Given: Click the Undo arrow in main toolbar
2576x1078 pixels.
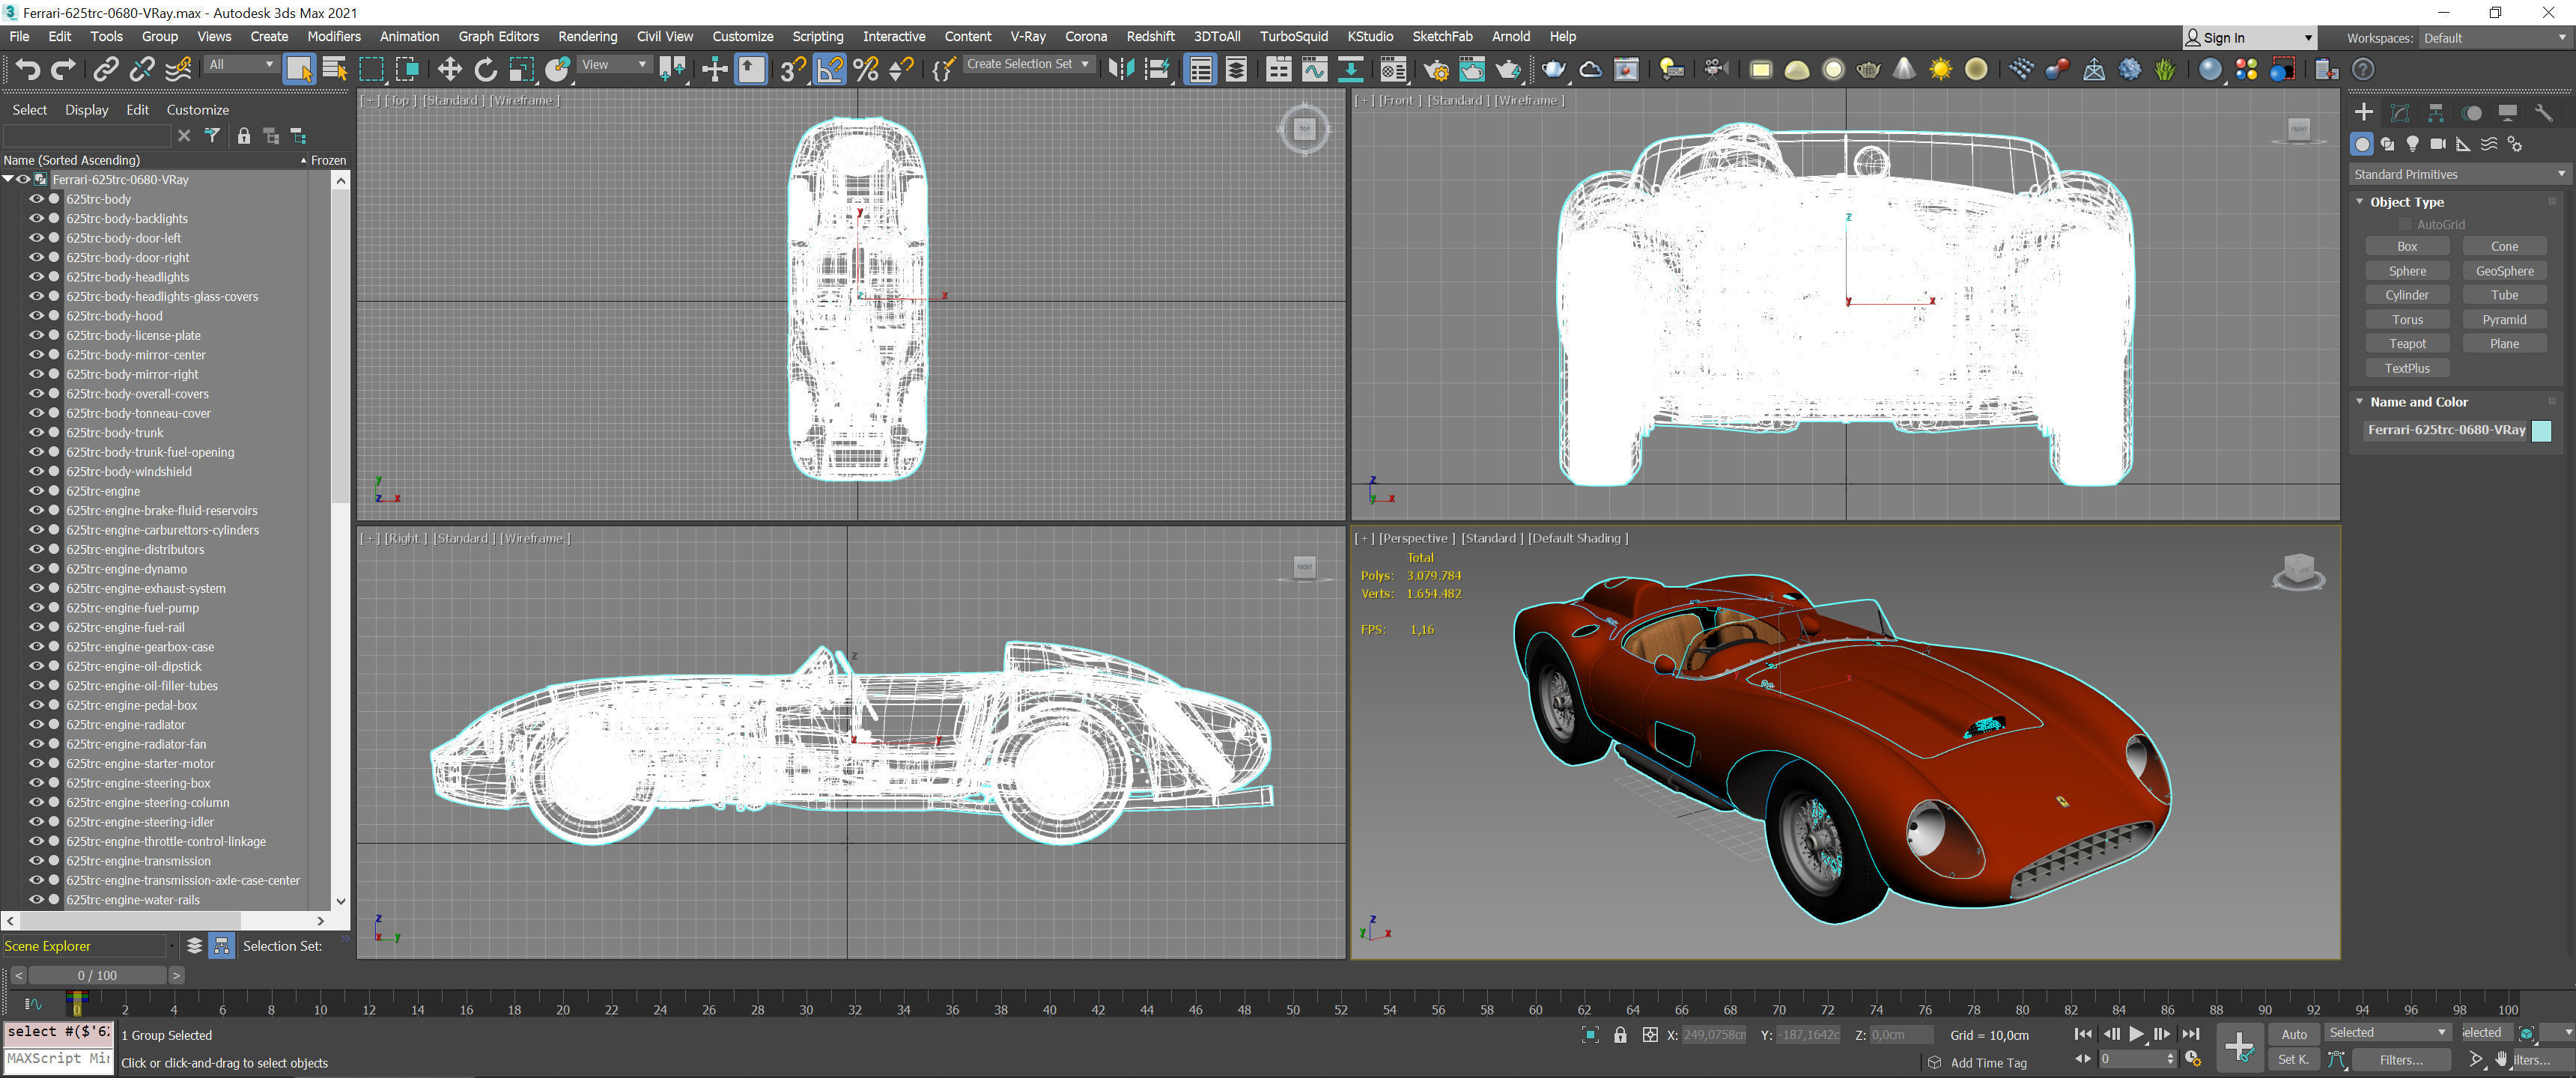Looking at the screenshot, I should [x=27, y=69].
